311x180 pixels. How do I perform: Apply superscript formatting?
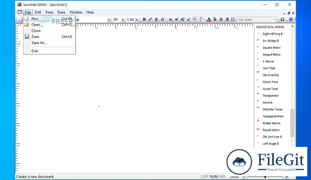[x=177, y=19]
